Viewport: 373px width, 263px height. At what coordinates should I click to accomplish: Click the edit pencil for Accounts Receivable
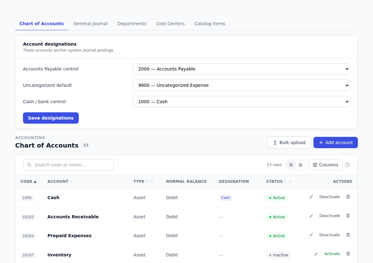311,216
